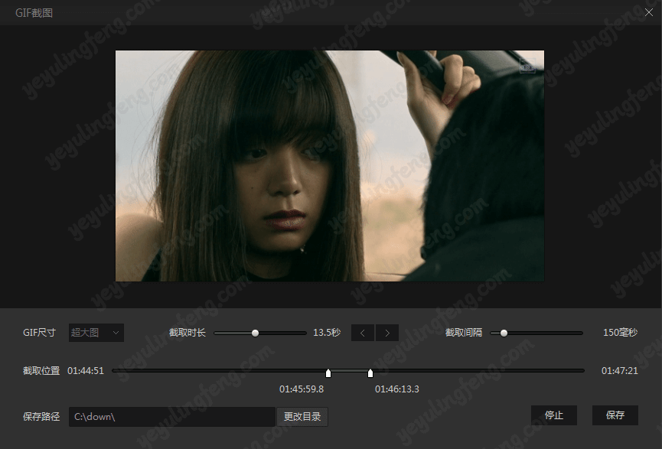
Task: Click the 截取时长 slider handle
Action: pos(255,333)
